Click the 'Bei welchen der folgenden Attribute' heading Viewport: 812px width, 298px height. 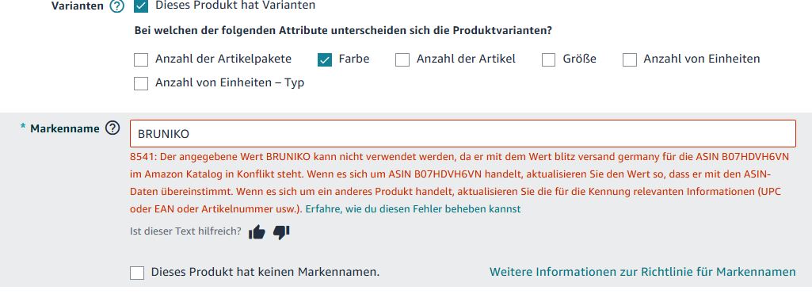(343, 30)
